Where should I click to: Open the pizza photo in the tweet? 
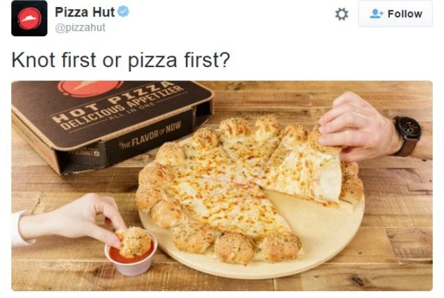coord(222,186)
